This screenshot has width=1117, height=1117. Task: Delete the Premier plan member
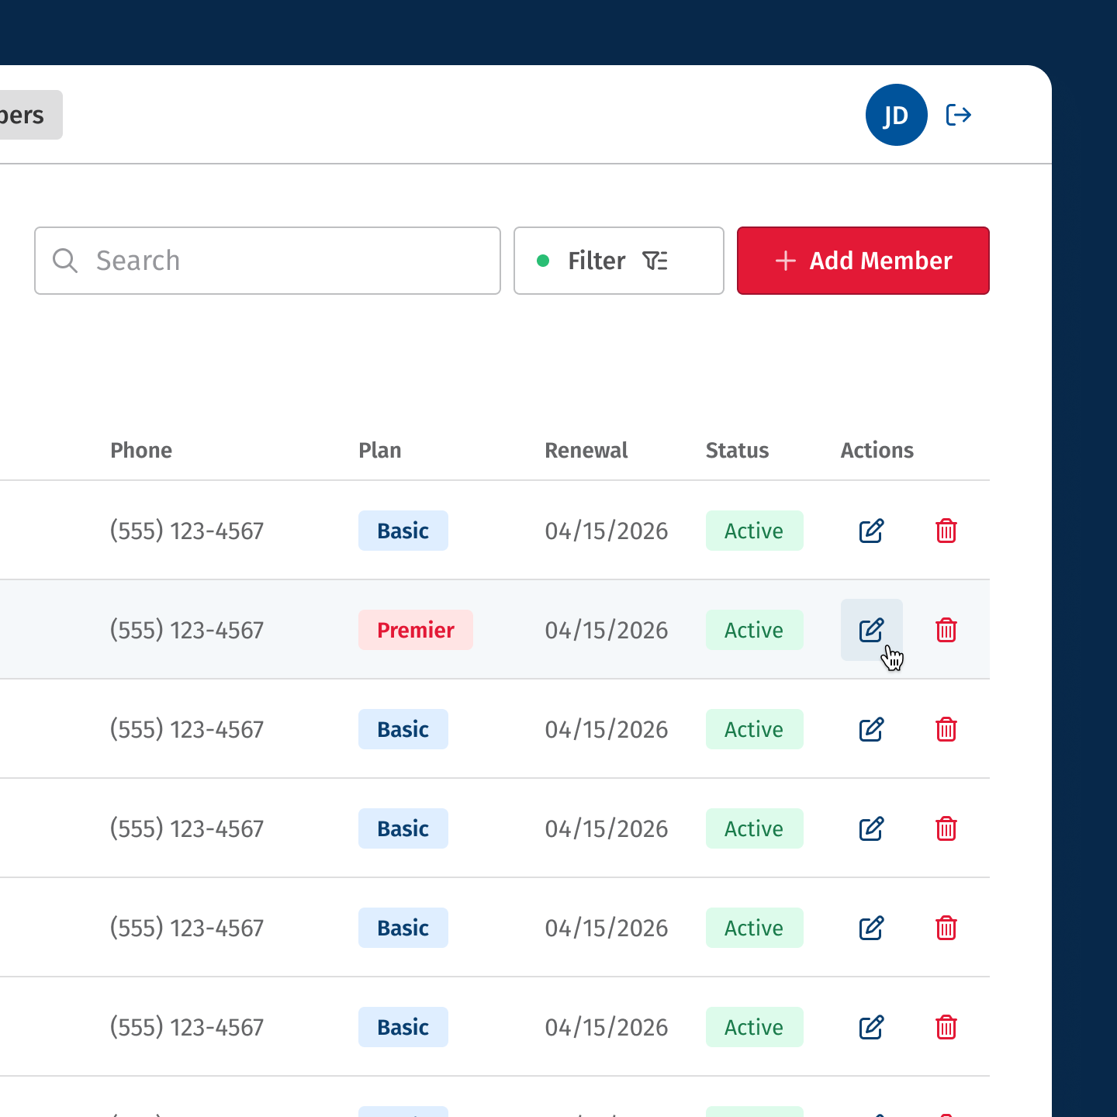click(946, 630)
